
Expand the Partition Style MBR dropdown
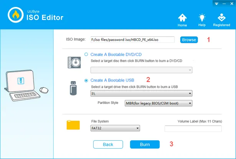pyautogui.click(x=158, y=103)
